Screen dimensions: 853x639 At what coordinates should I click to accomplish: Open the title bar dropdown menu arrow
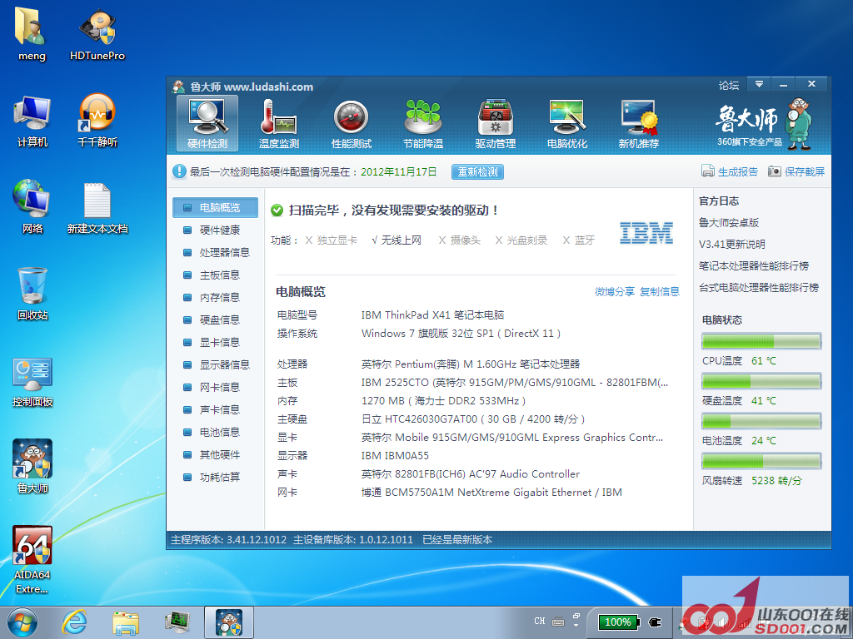click(x=759, y=84)
